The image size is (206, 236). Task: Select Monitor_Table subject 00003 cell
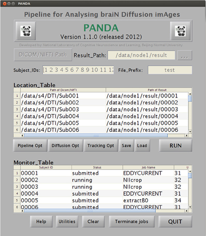[46, 187]
